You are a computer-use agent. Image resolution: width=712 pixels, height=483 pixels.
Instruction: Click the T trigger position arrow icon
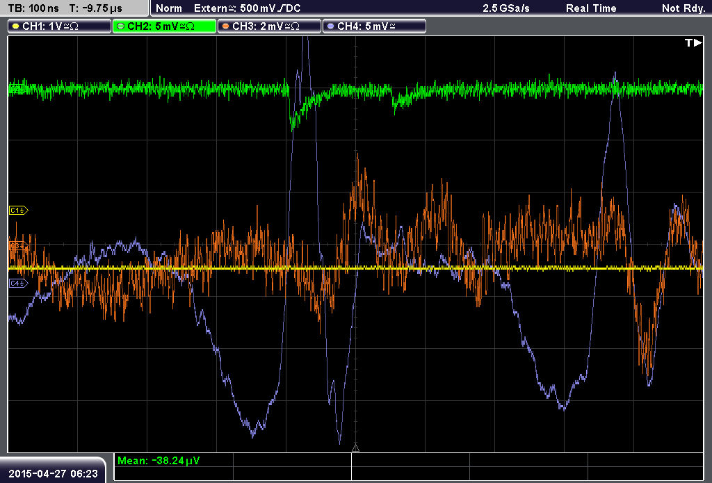click(x=693, y=42)
